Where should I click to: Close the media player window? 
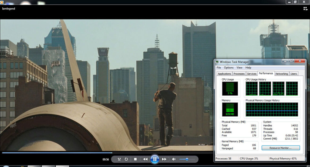pos(304,2)
